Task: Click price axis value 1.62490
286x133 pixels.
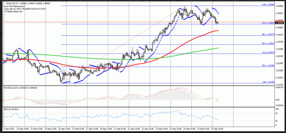Action: pos(279,63)
